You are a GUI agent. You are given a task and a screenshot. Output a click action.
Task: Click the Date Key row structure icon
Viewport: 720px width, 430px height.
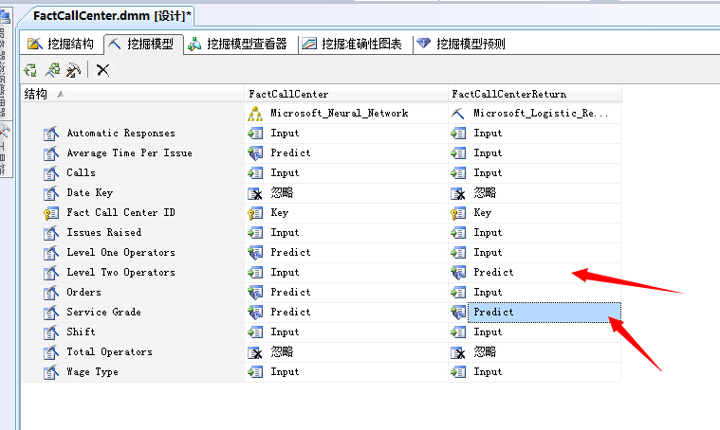51,193
